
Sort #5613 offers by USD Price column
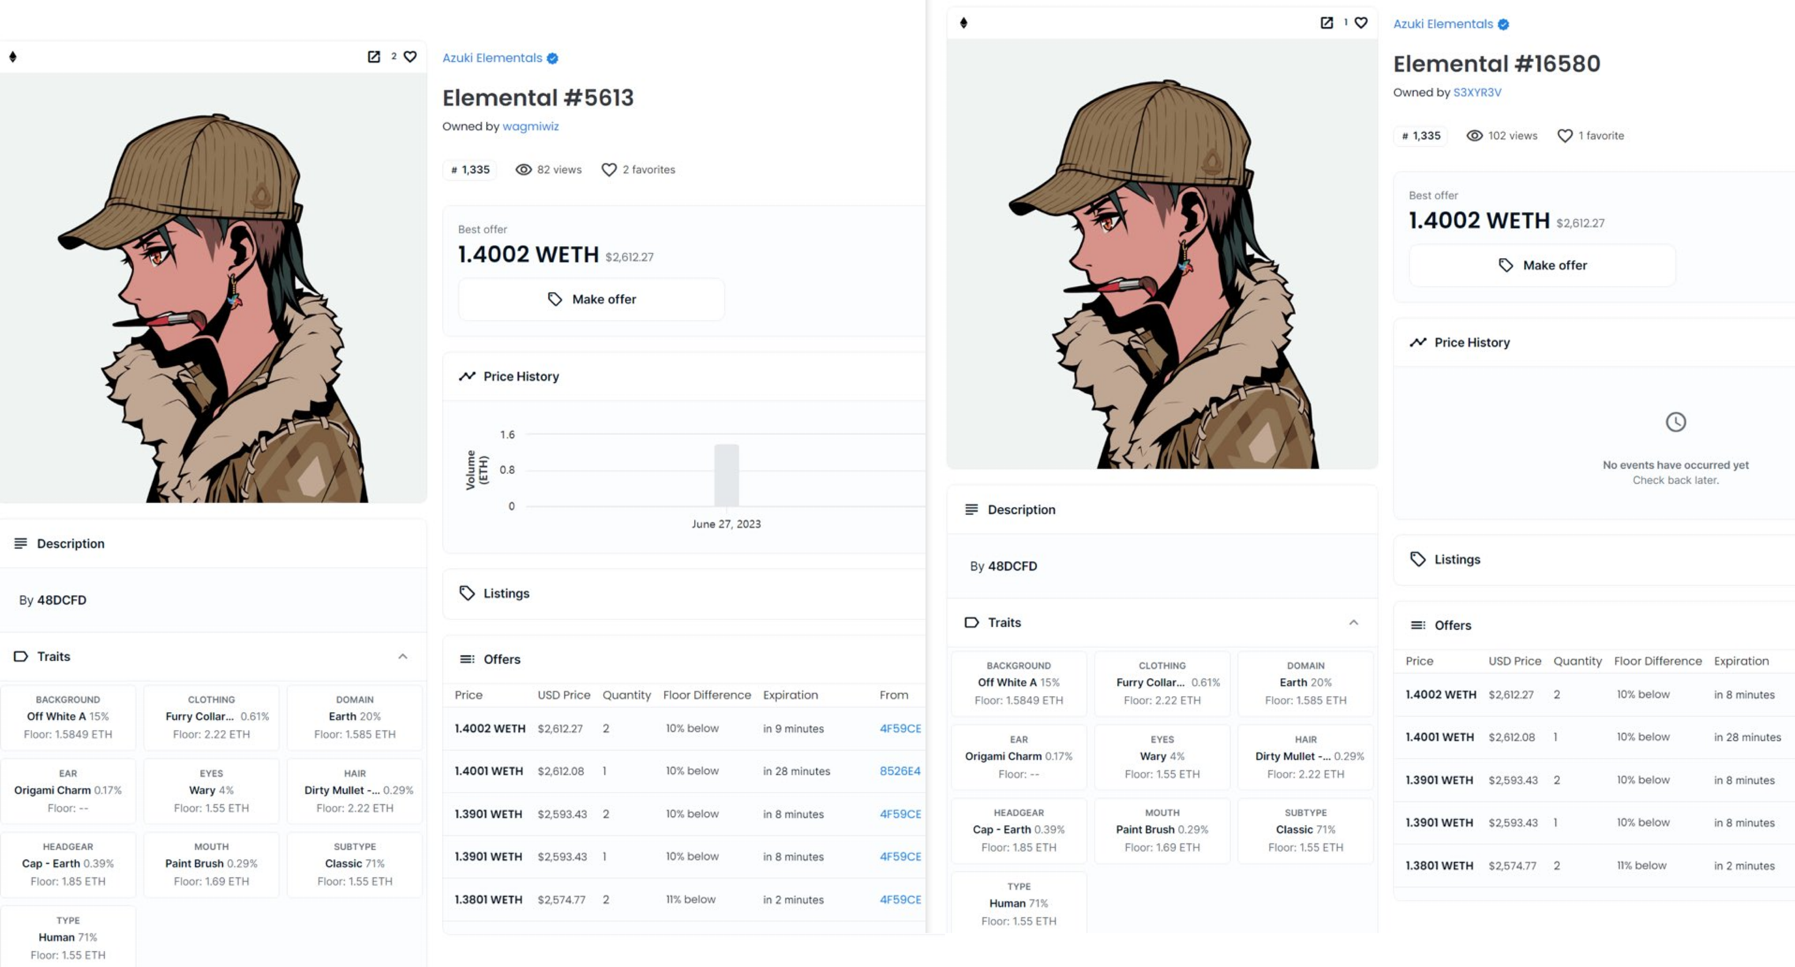(x=564, y=695)
